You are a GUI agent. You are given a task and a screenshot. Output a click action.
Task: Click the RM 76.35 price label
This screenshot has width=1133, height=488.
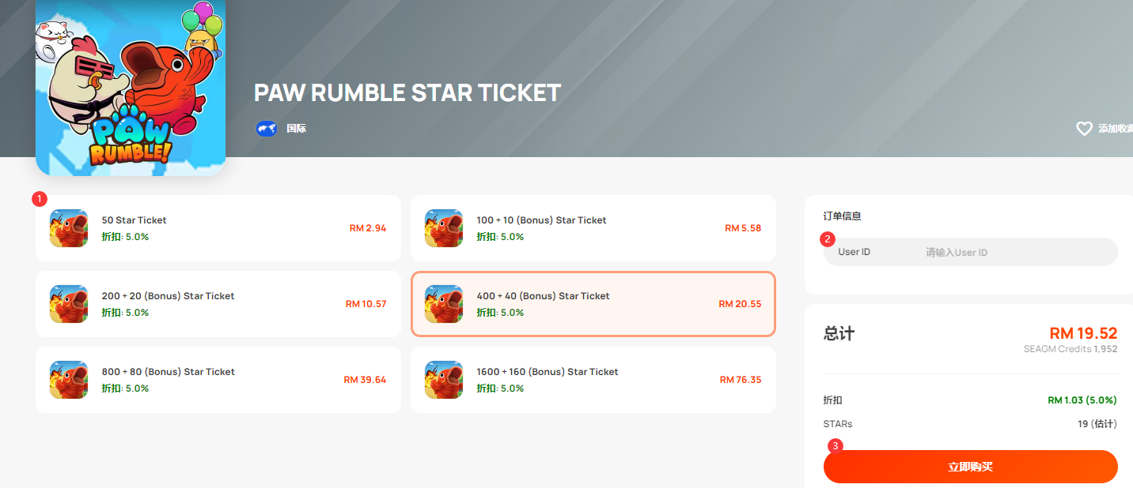(741, 380)
